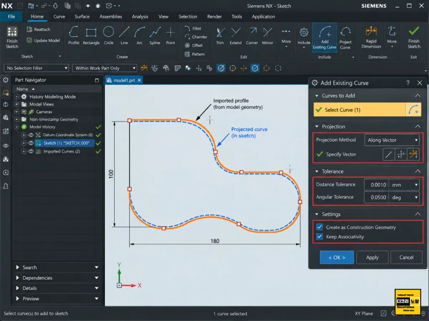The height and width of the screenshot is (321, 429).
Task: Click the Select Curve (1) field
Action: (x=359, y=110)
